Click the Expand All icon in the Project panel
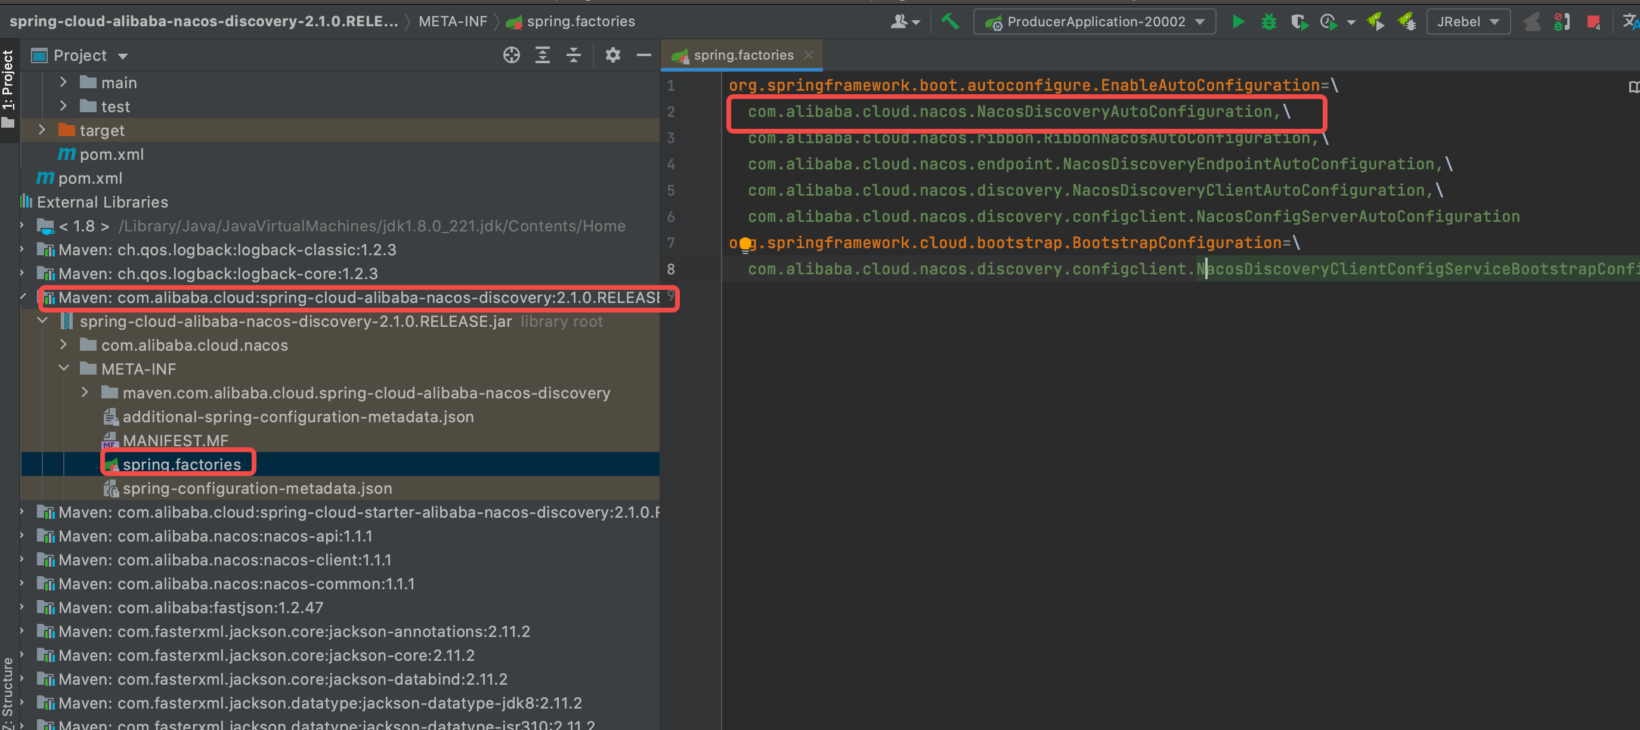Screen dimensions: 1640x730 (543, 55)
